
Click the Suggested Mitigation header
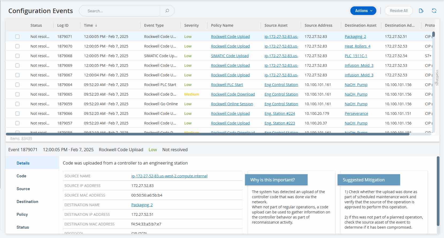[369, 180]
